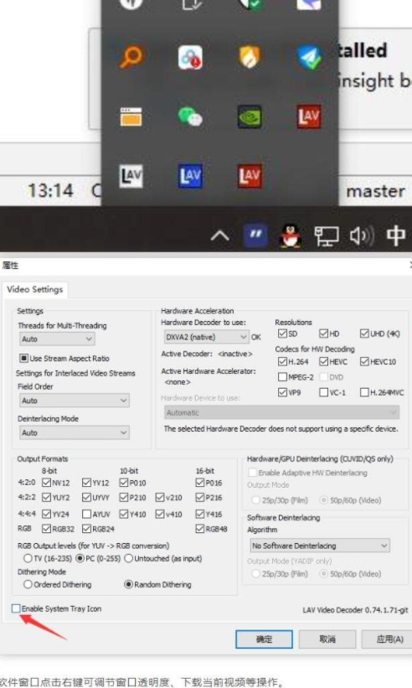
Task: Open the QQ penguin taskbar icon
Action: pos(290,235)
